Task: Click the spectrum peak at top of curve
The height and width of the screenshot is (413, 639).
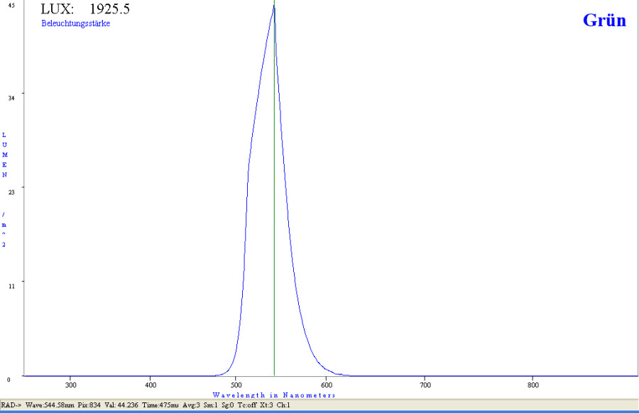Action: click(273, 7)
